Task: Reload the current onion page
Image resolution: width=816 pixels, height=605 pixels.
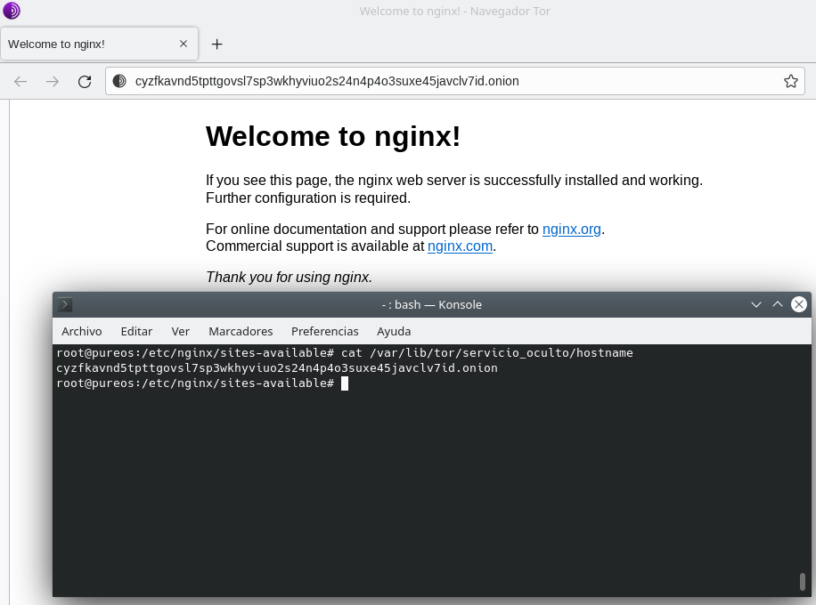Action: click(x=85, y=81)
